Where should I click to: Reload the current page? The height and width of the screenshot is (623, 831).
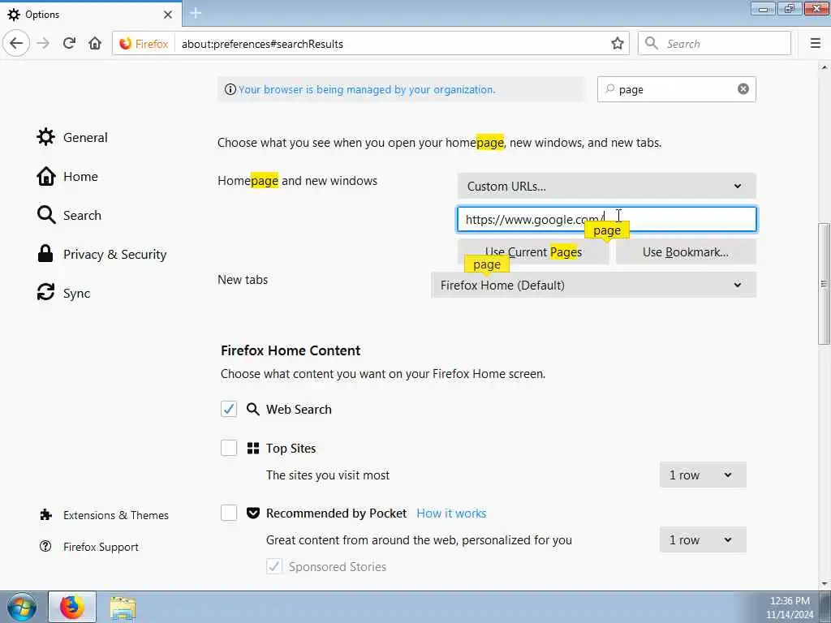[x=69, y=44]
